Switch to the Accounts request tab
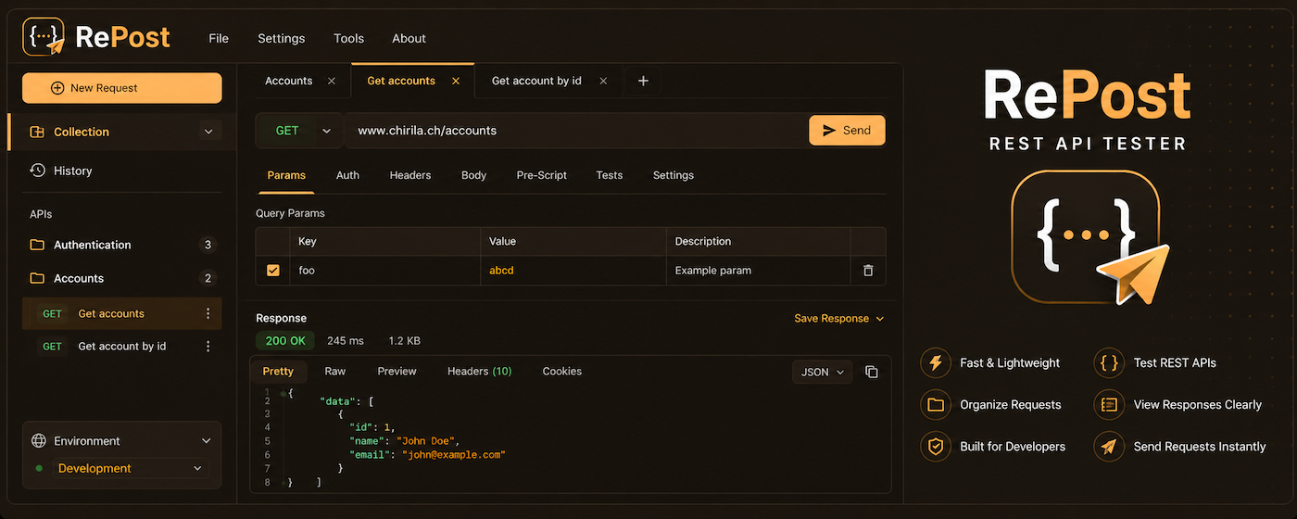This screenshot has height=519, width=1297. coord(288,81)
